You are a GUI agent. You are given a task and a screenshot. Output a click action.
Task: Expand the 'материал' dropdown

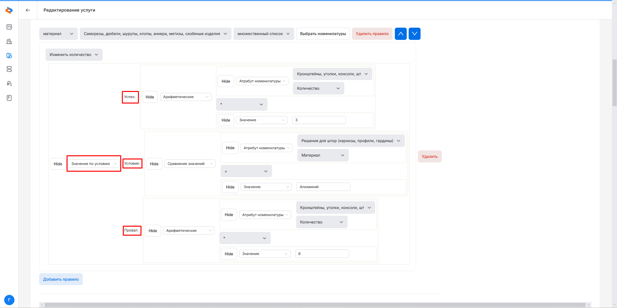click(58, 34)
